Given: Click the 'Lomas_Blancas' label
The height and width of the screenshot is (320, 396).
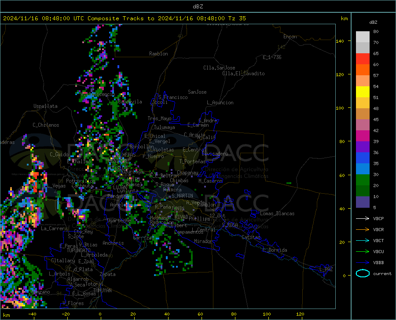Looking at the screenshot, I should (x=277, y=213).
